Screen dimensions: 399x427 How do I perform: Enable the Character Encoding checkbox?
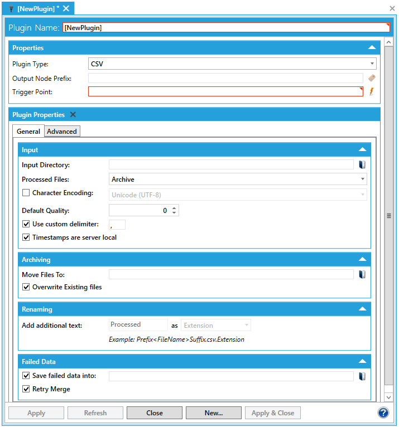[x=26, y=193]
